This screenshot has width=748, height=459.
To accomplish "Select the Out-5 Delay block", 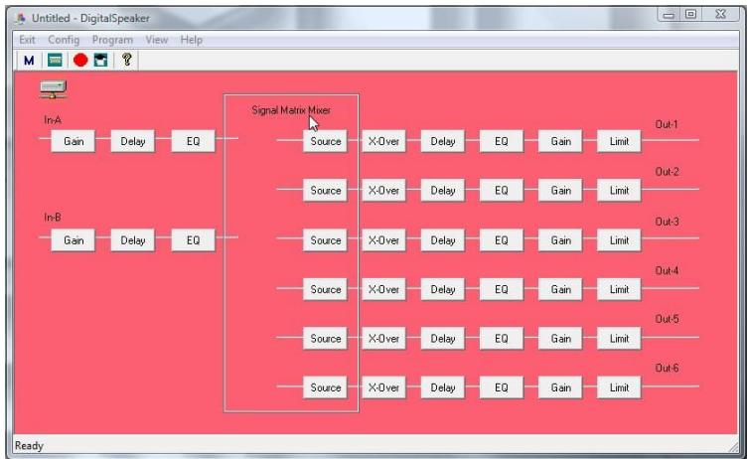I will [443, 338].
